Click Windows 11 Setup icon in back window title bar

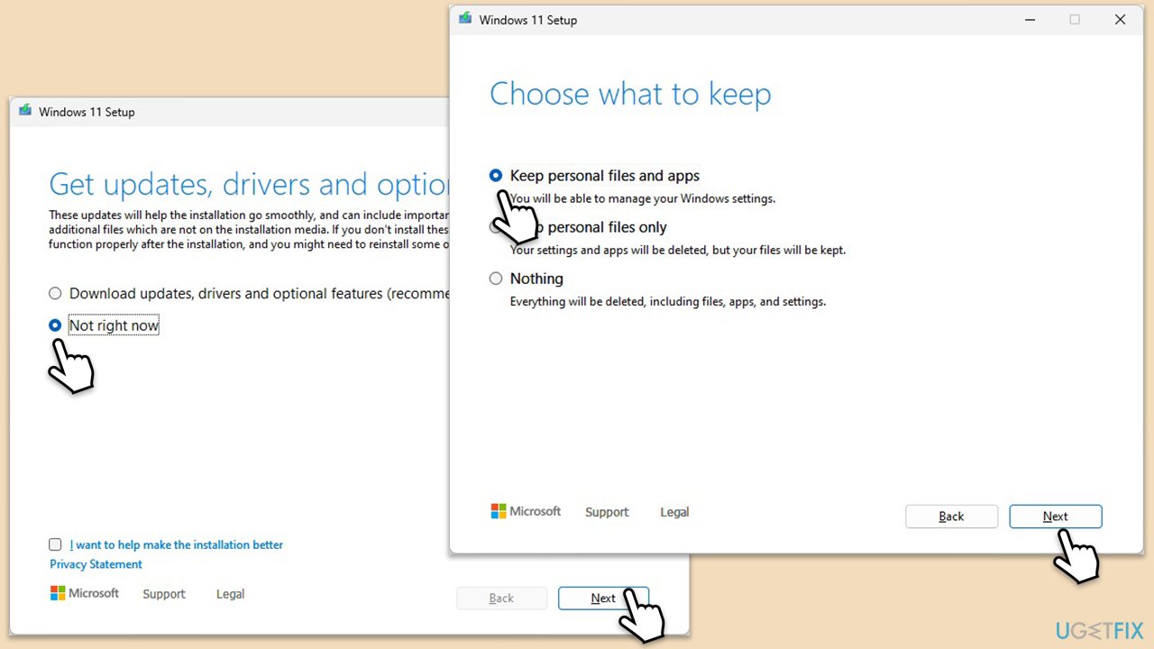pos(25,111)
